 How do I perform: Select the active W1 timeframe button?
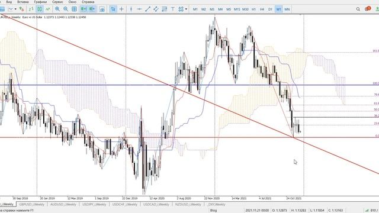(x=279, y=9)
